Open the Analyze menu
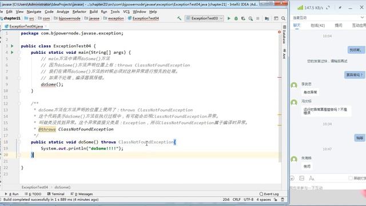 pos(63,11)
